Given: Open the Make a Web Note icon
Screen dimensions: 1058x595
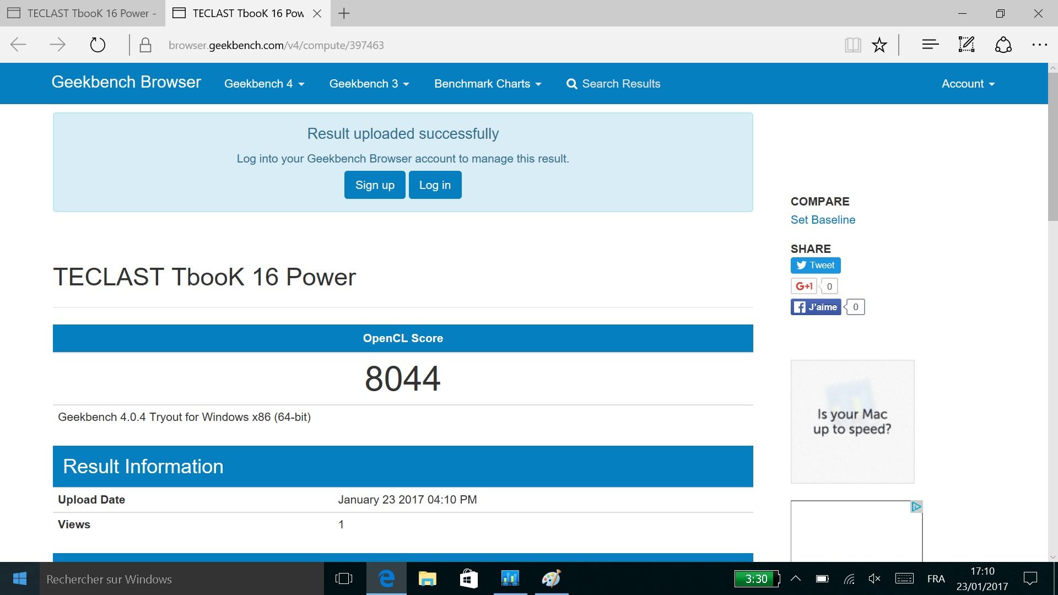Looking at the screenshot, I should tap(967, 45).
